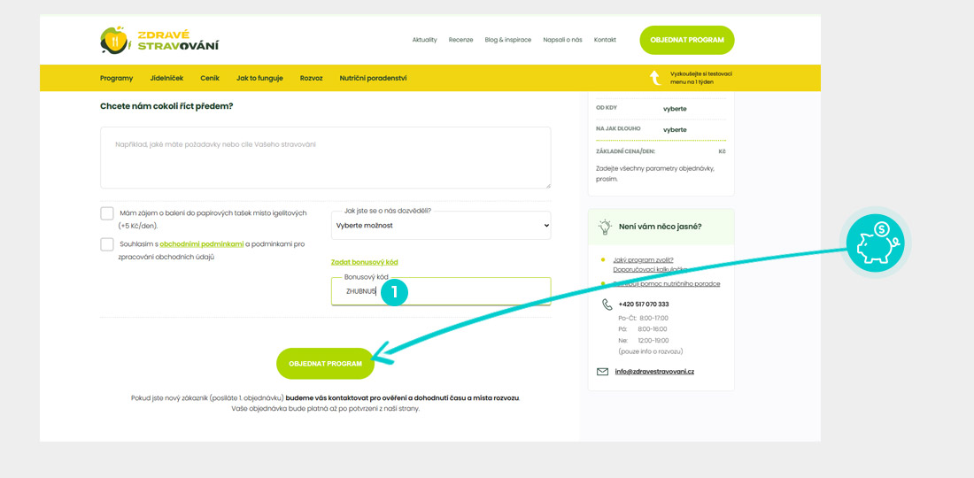Click the Zdravé stravování logo
This screenshot has height=478, width=974.
click(159, 41)
